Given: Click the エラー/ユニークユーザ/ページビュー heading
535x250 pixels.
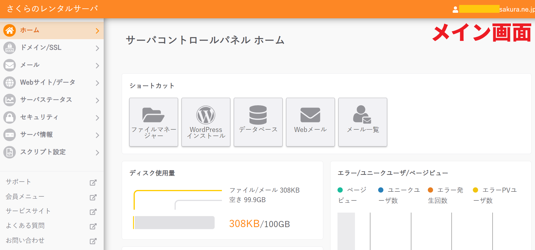Looking at the screenshot, I should pyautogui.click(x=393, y=173).
